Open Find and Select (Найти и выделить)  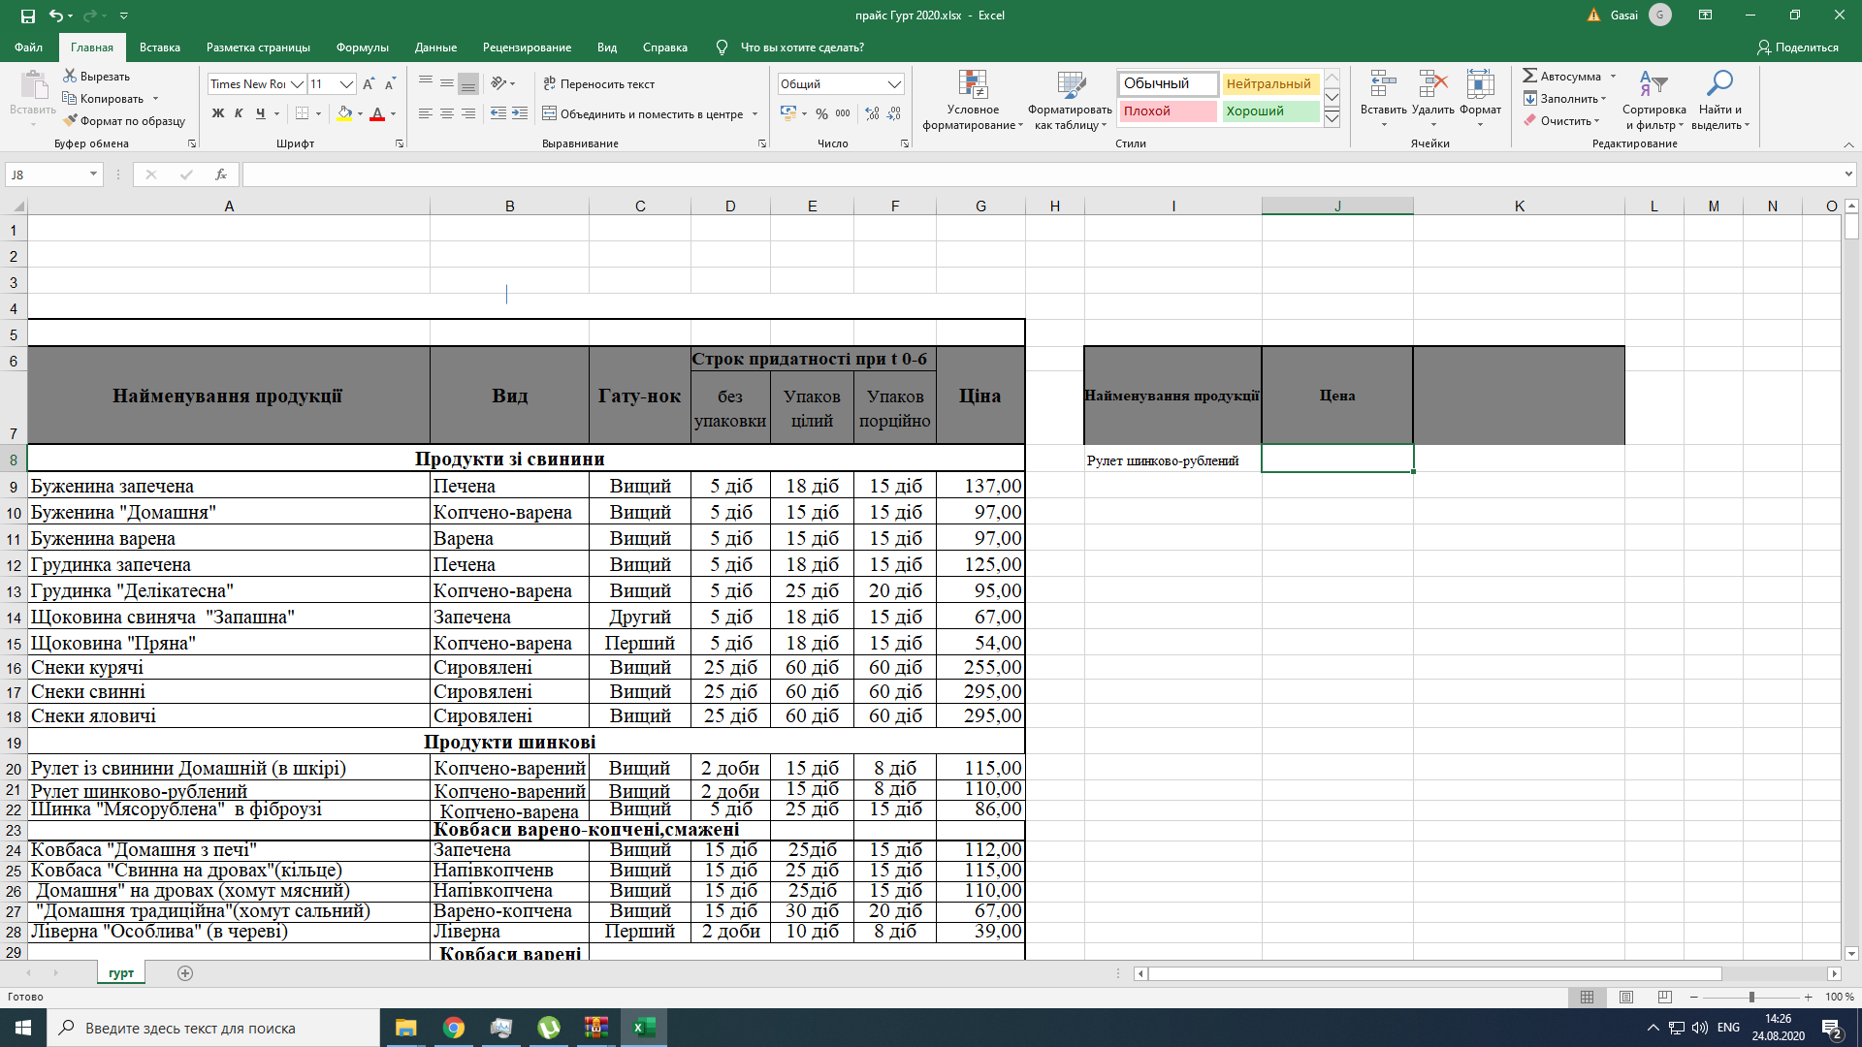[1719, 100]
